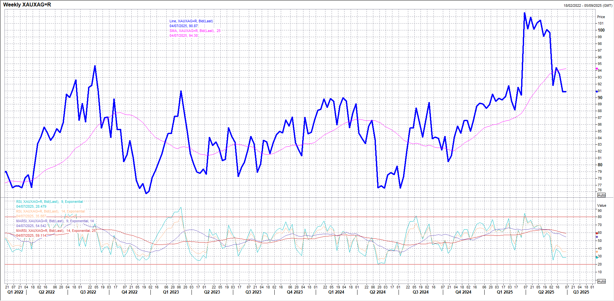Click the 90 label on the Price axis
This screenshot has width=614, height=301.
tap(600, 98)
